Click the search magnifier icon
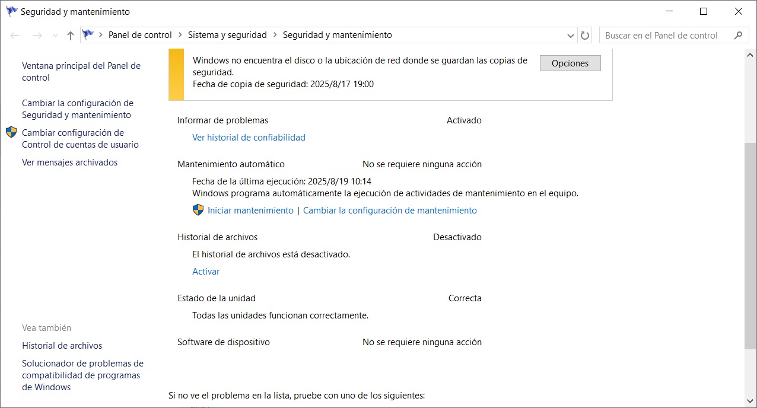 pos(738,36)
